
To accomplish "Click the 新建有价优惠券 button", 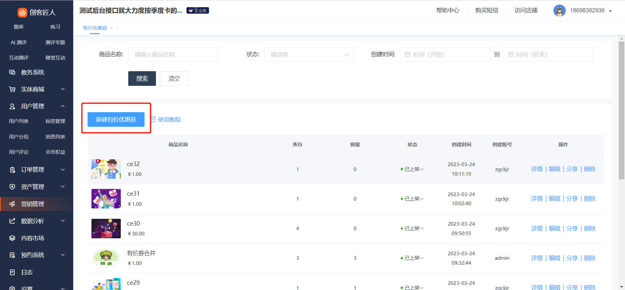I will click(116, 120).
